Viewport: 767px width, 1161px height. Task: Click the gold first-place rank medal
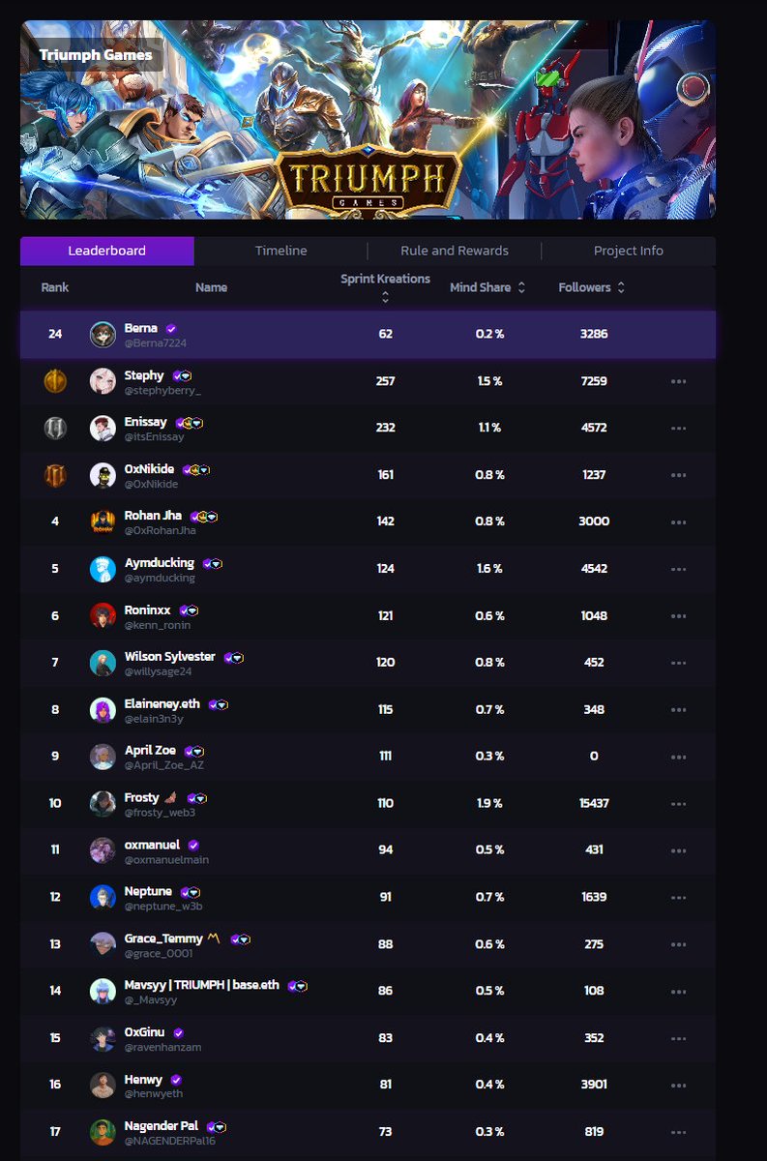(55, 381)
